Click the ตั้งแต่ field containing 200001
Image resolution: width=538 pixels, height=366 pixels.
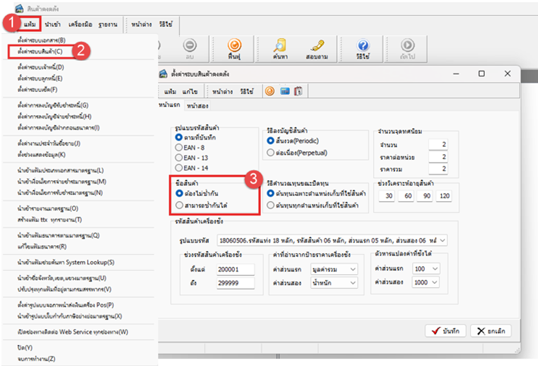pyautogui.click(x=235, y=269)
